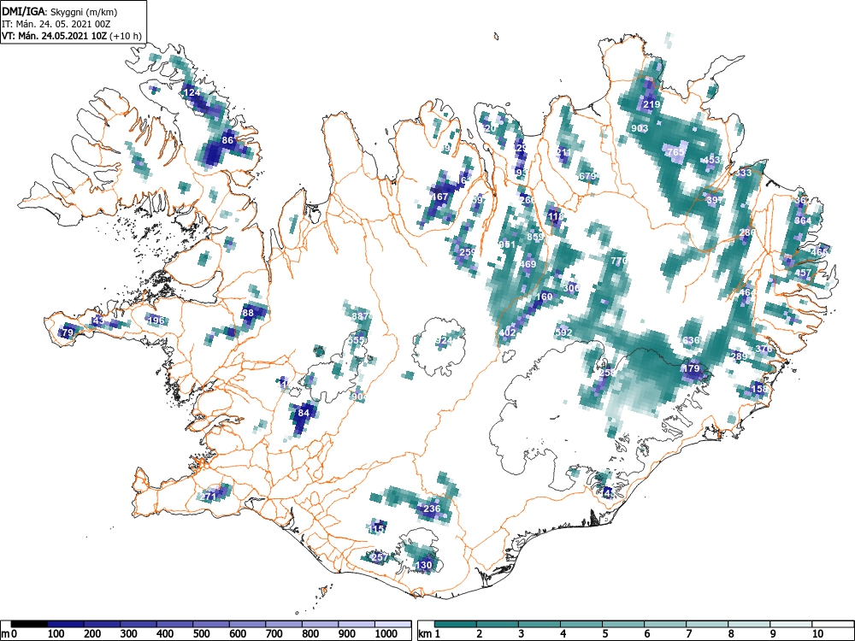Select the 79 value on Snæfellsnes tip
This screenshot has height=641, width=855.
68,332
